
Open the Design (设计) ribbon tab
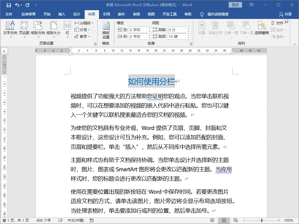(77, 14)
